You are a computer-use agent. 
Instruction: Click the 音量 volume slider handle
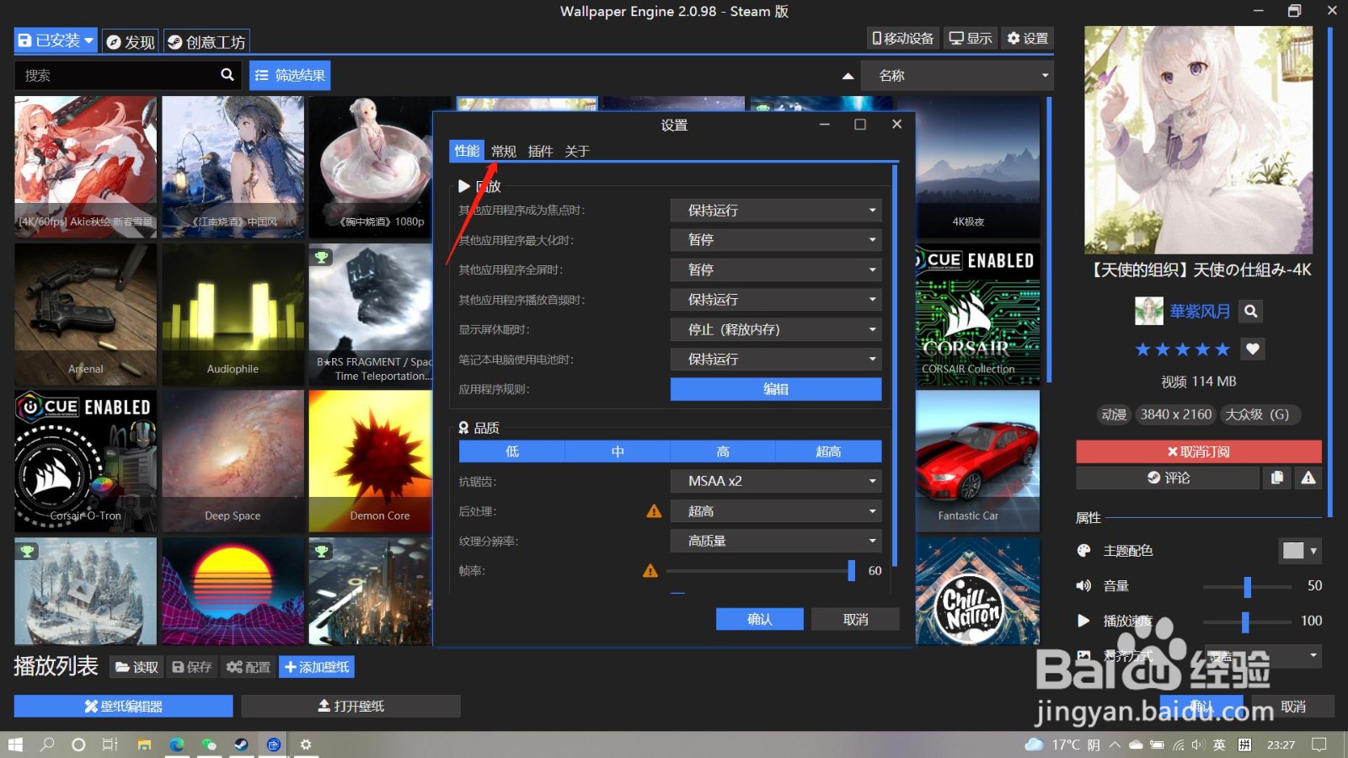(1248, 586)
